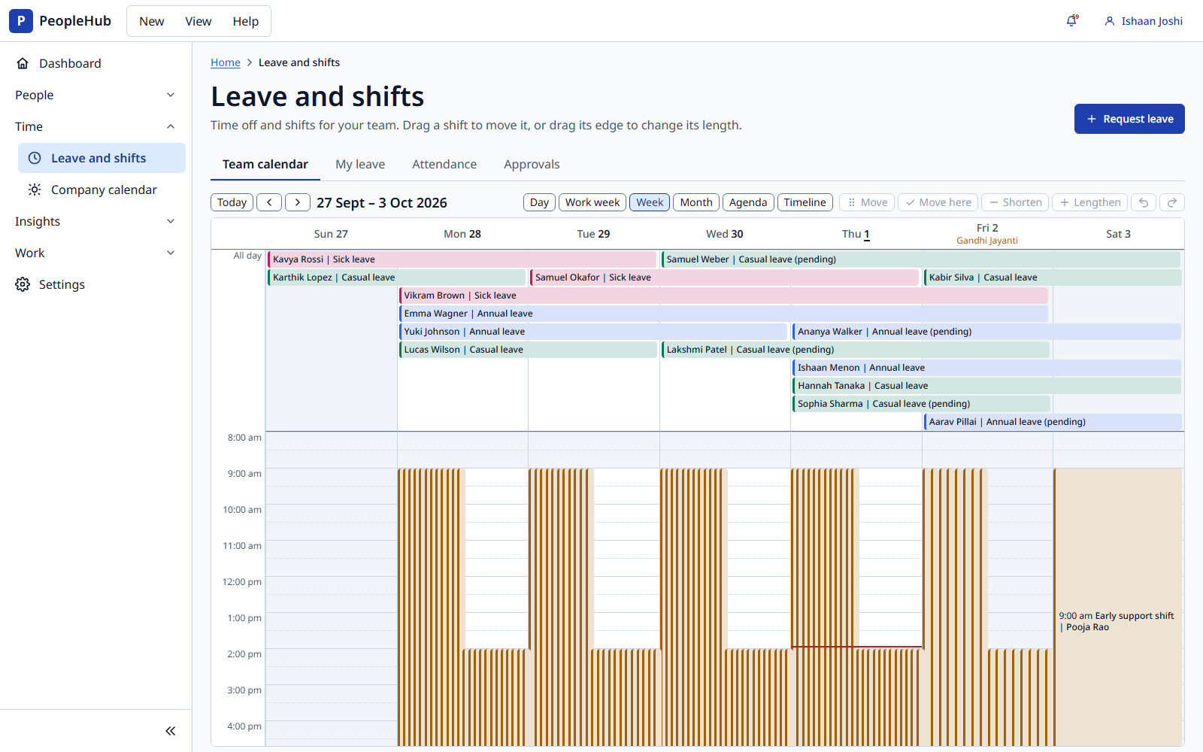Select the Team calendar tab

(x=265, y=164)
